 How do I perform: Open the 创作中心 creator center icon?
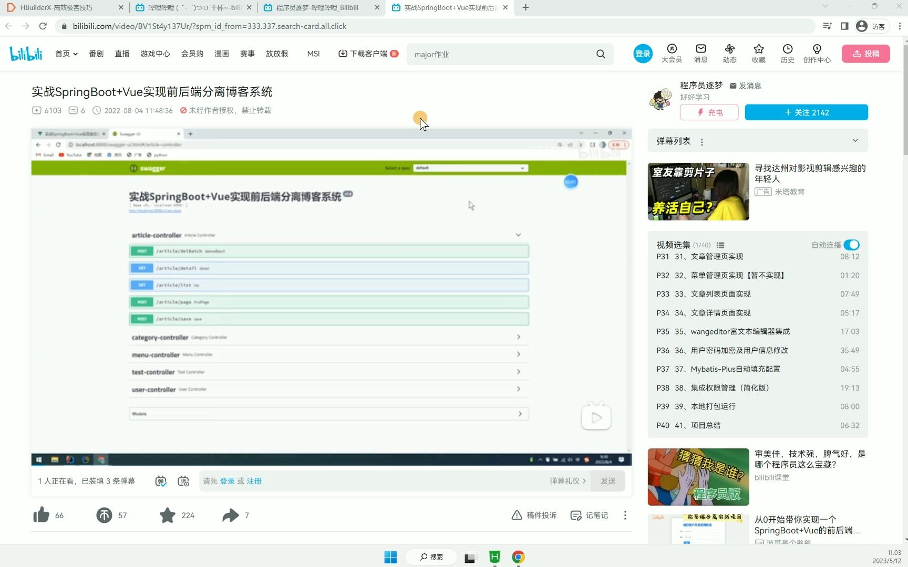(x=817, y=54)
